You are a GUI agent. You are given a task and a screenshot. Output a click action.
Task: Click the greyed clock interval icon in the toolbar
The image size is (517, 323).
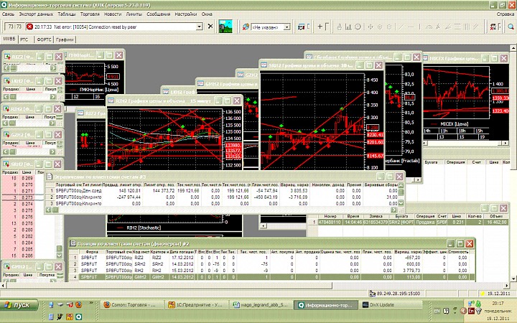pos(358,27)
